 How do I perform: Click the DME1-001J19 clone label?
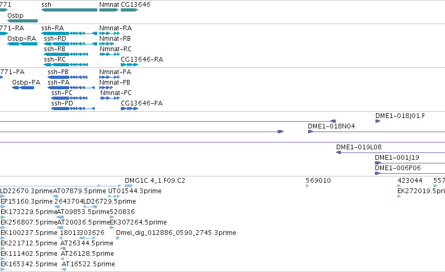[x=397, y=158]
